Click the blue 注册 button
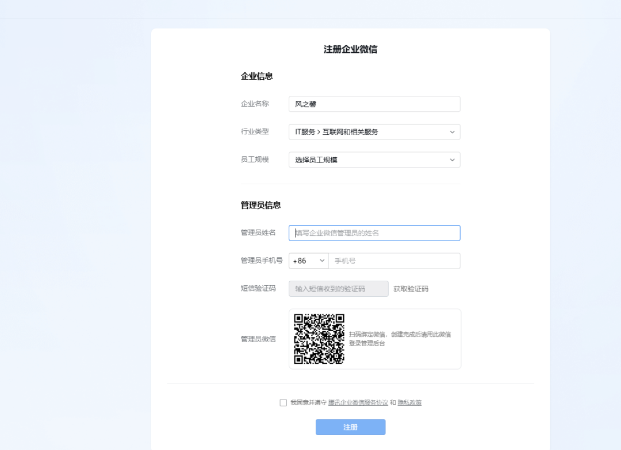The height and width of the screenshot is (450, 621). click(351, 427)
